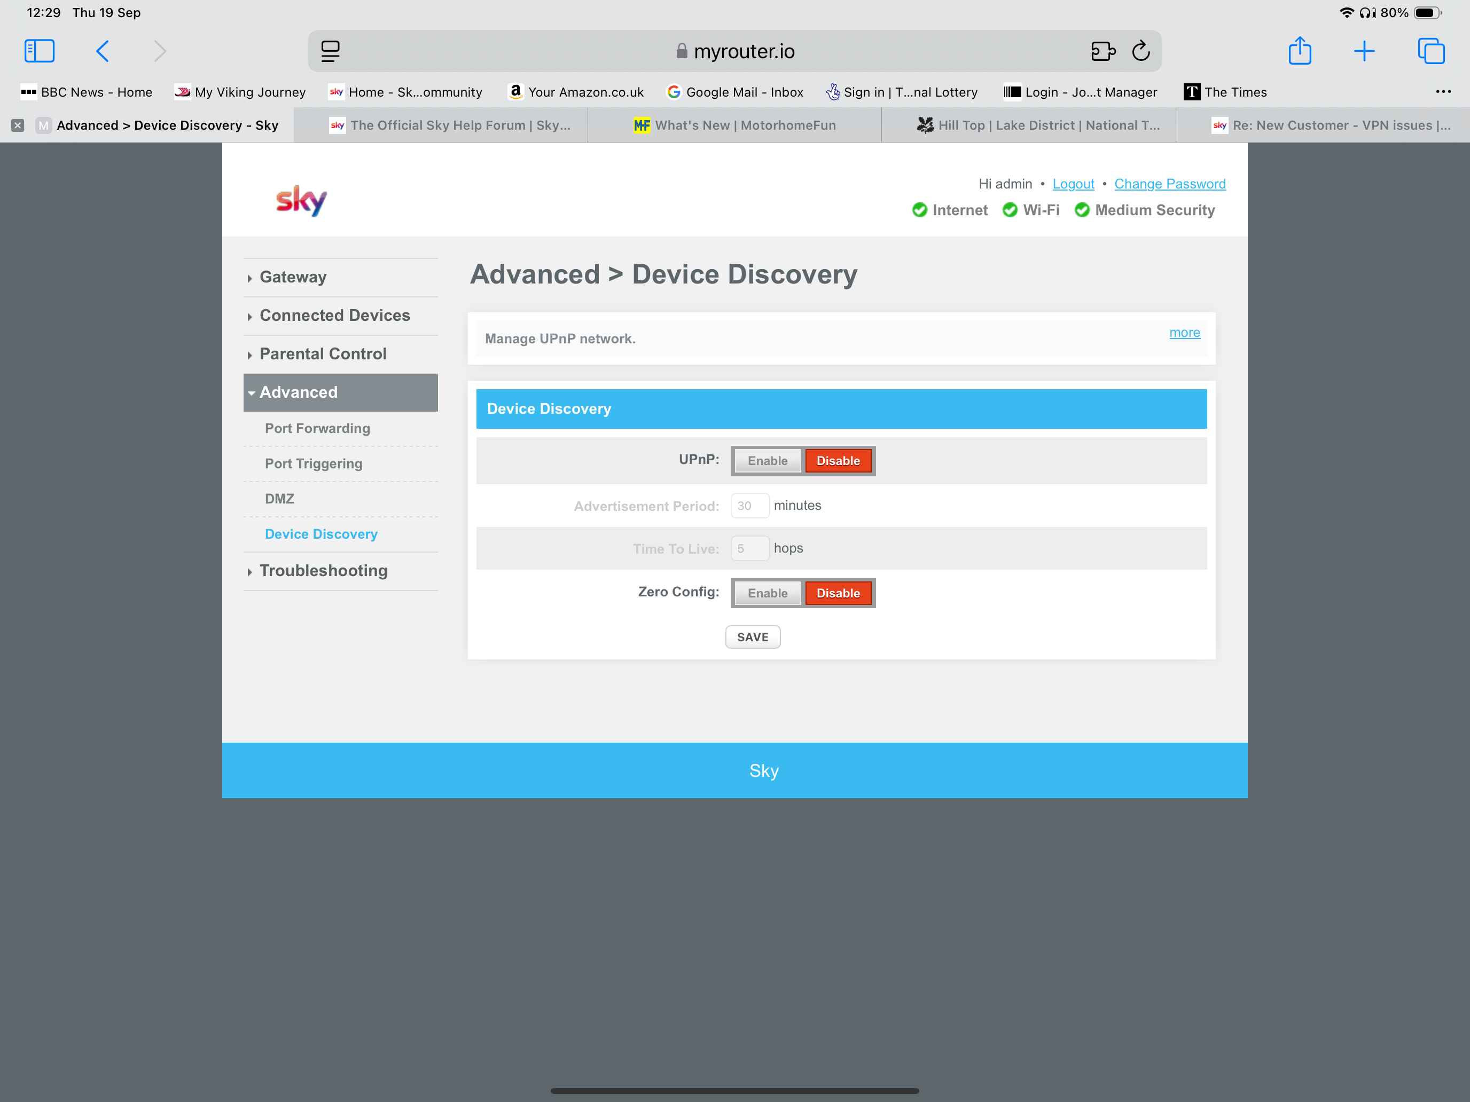This screenshot has width=1470, height=1102.
Task: Click the green Internet status check icon
Action: coord(919,210)
